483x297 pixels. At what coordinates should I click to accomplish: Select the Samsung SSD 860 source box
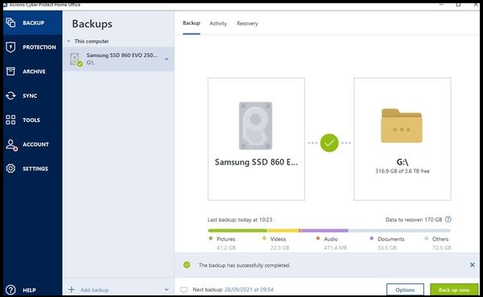(x=256, y=139)
